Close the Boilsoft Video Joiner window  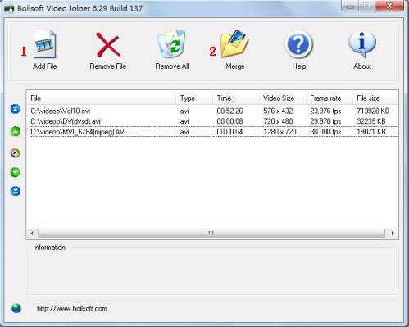389,6
